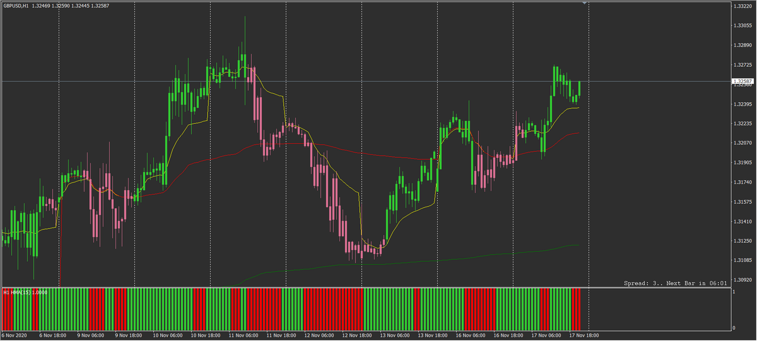This screenshot has width=757, height=341.
Task: Click the 10 Nov 18:00 time label
Action: (205, 336)
